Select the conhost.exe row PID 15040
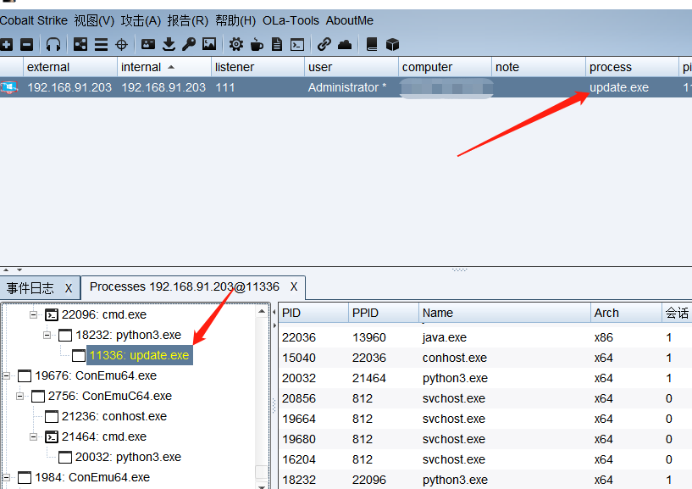 click(485, 358)
